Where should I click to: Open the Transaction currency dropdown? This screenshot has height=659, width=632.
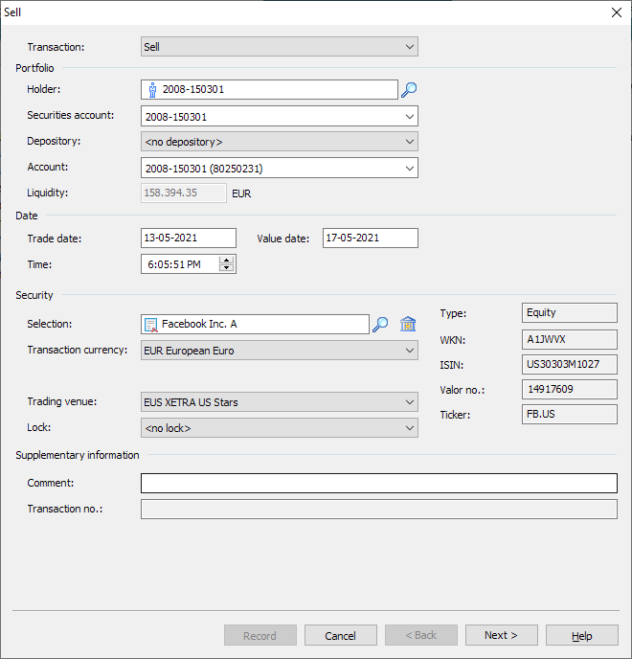coord(410,351)
